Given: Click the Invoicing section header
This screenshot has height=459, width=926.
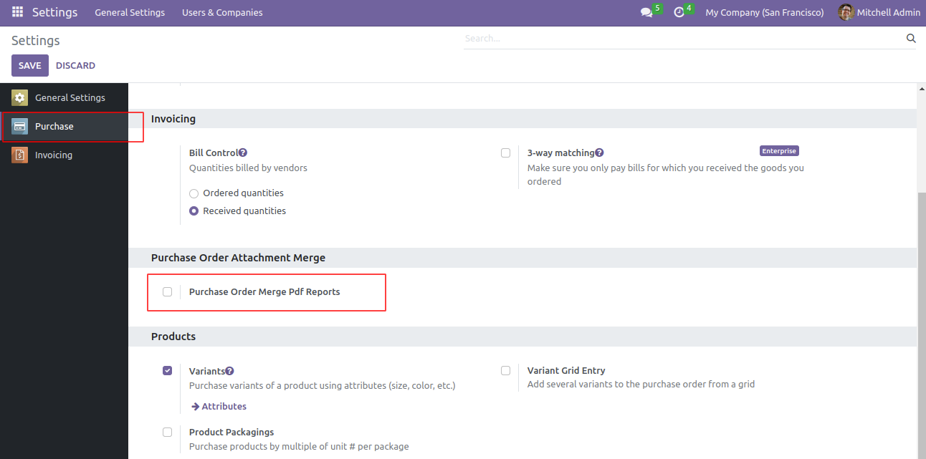Looking at the screenshot, I should click(173, 119).
